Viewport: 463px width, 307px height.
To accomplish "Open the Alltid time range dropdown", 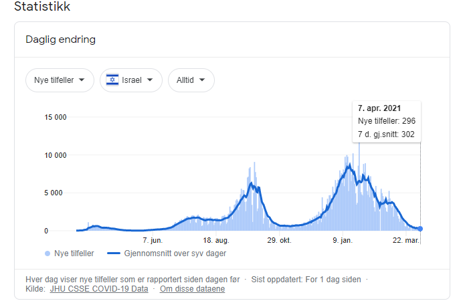I will (191, 80).
